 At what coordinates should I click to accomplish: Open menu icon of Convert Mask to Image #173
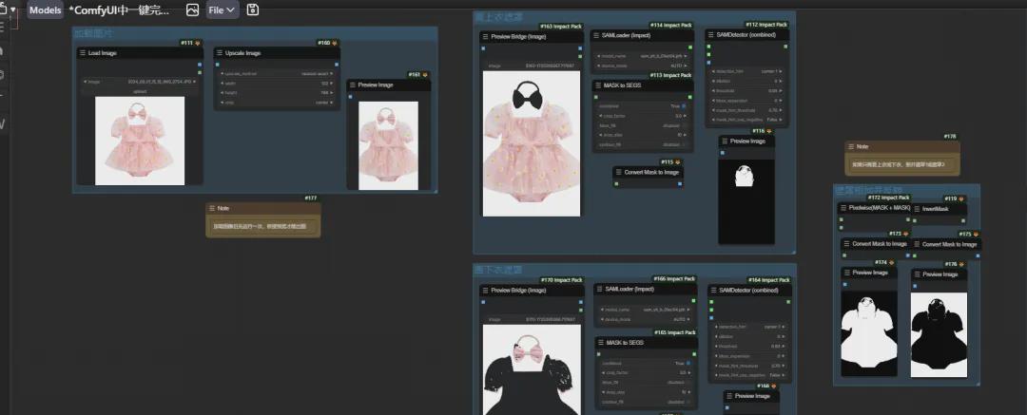coord(847,243)
